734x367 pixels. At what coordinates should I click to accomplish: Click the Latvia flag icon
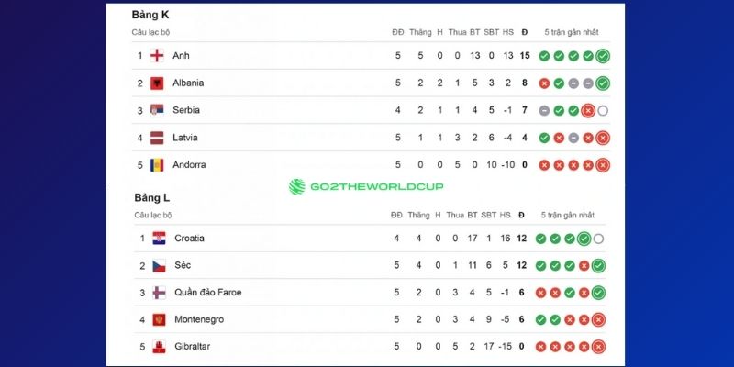point(157,138)
